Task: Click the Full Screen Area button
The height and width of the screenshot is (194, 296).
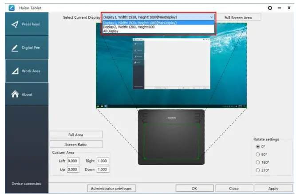Action: click(x=238, y=18)
